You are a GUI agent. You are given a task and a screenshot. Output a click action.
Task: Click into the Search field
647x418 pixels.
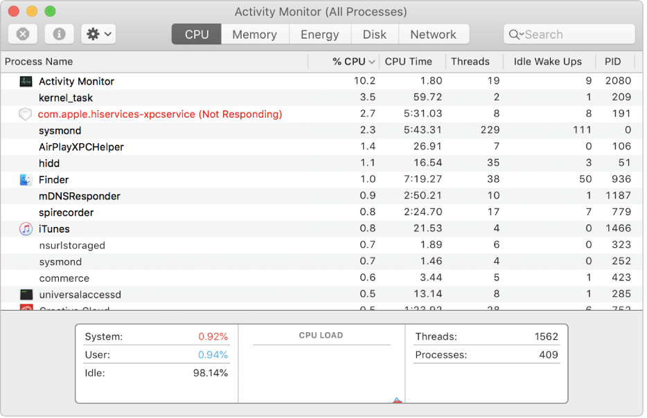point(575,35)
